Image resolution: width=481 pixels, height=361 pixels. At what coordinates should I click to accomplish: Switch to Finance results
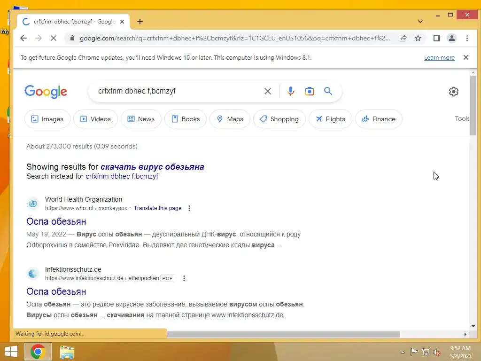(x=379, y=119)
